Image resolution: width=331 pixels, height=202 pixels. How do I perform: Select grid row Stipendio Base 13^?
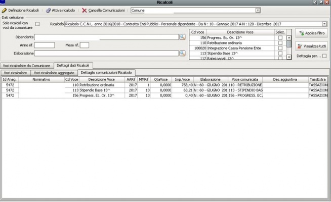[x=164, y=90]
